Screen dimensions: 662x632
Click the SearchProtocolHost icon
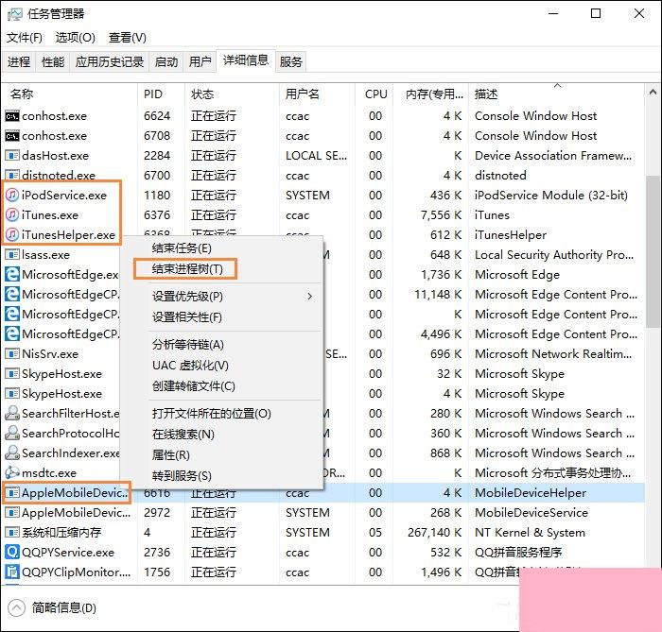11,433
